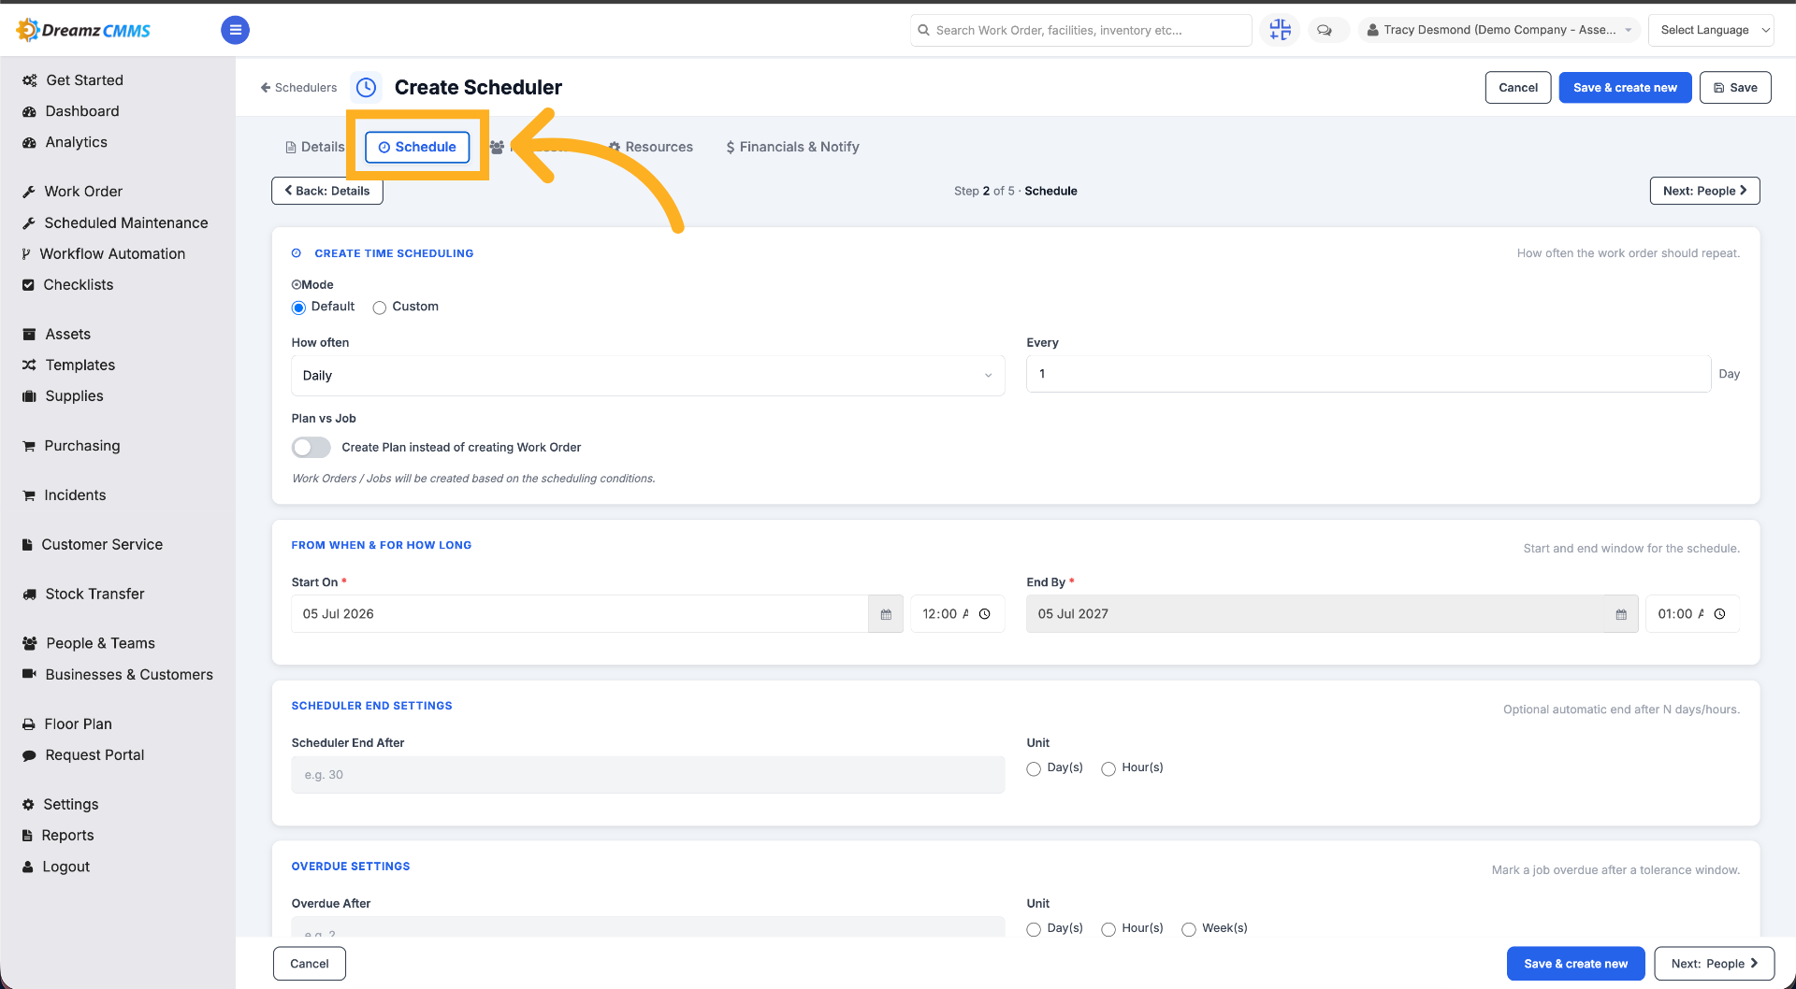Switch to the Resources tab
Viewport: 1796px width, 989px height.
click(650, 147)
